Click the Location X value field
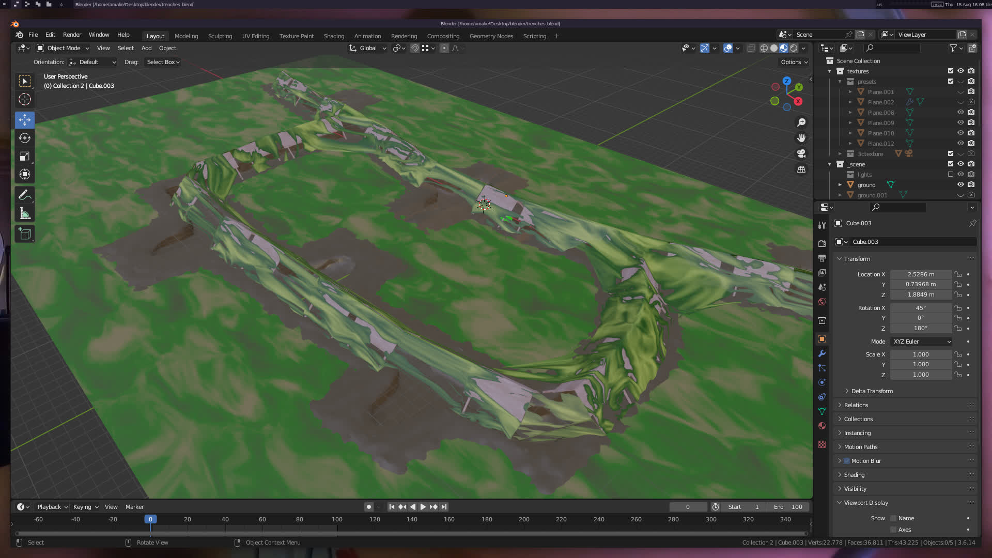992x558 pixels. pyautogui.click(x=921, y=274)
